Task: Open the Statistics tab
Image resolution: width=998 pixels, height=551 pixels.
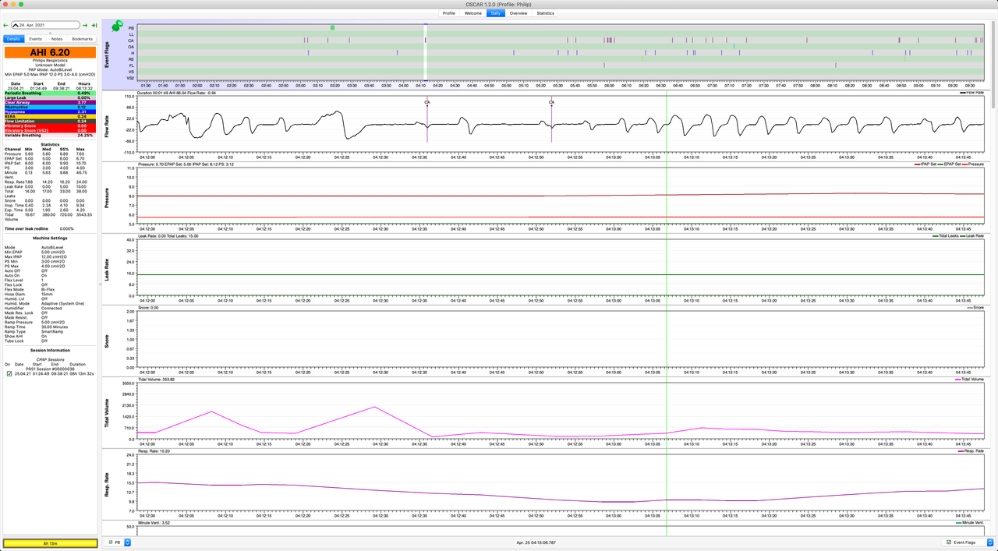Action: tap(546, 13)
